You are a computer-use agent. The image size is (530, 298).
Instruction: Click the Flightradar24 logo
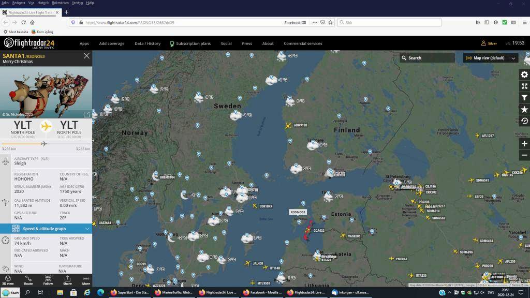[29, 43]
